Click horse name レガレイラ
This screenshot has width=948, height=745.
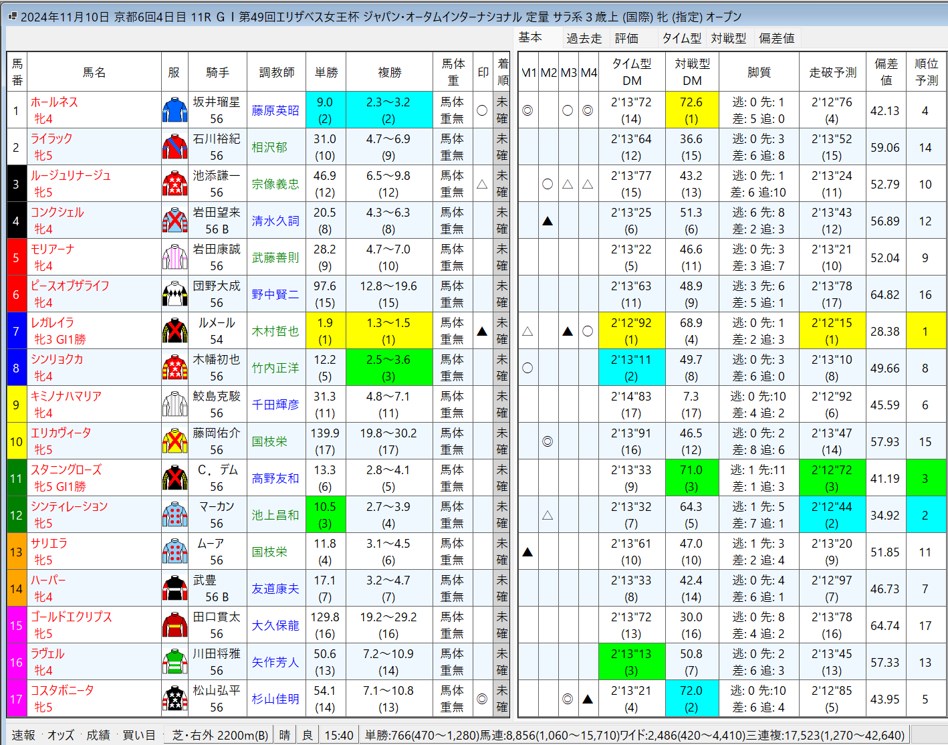53,322
